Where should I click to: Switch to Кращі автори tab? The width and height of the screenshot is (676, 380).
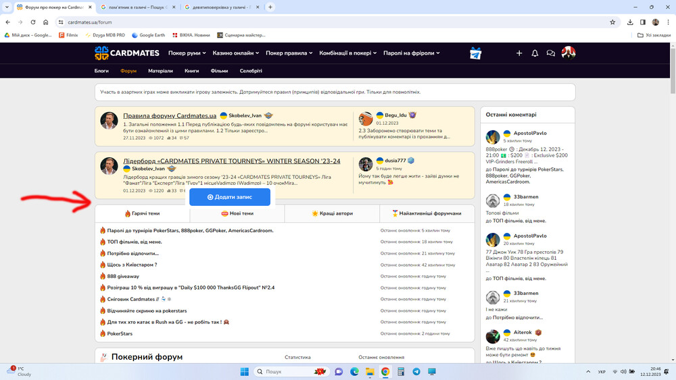tap(332, 213)
